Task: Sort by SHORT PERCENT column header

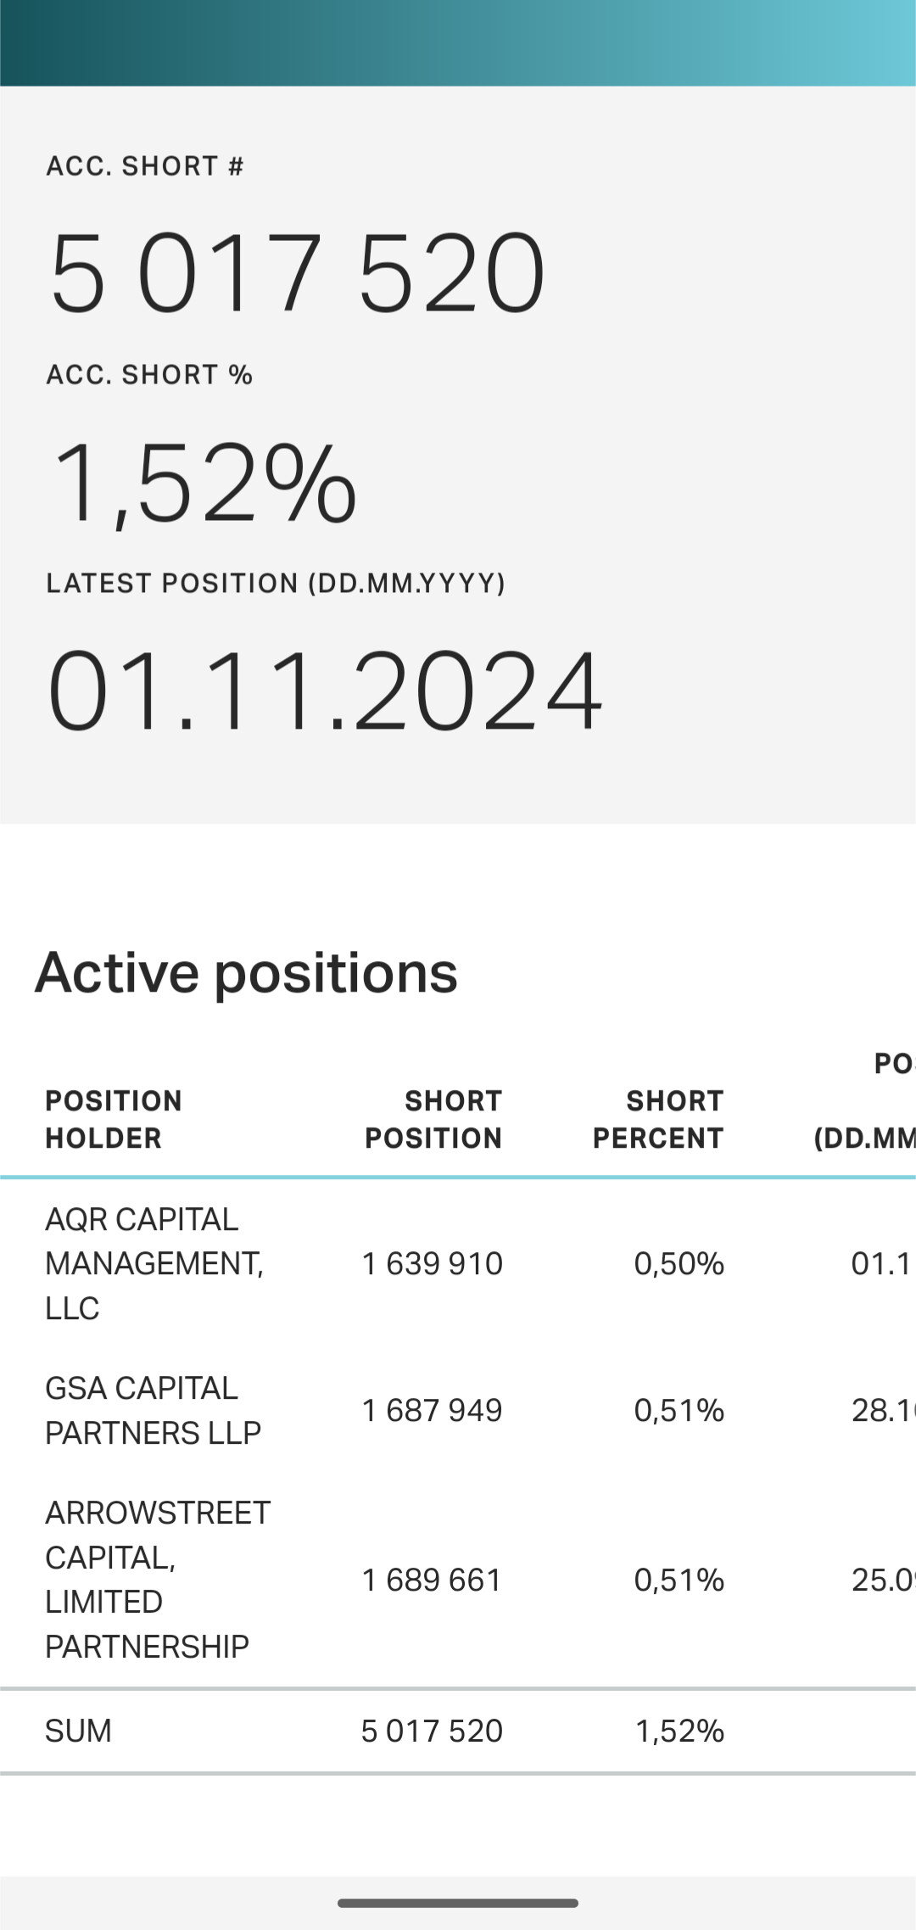Action: click(x=658, y=1119)
